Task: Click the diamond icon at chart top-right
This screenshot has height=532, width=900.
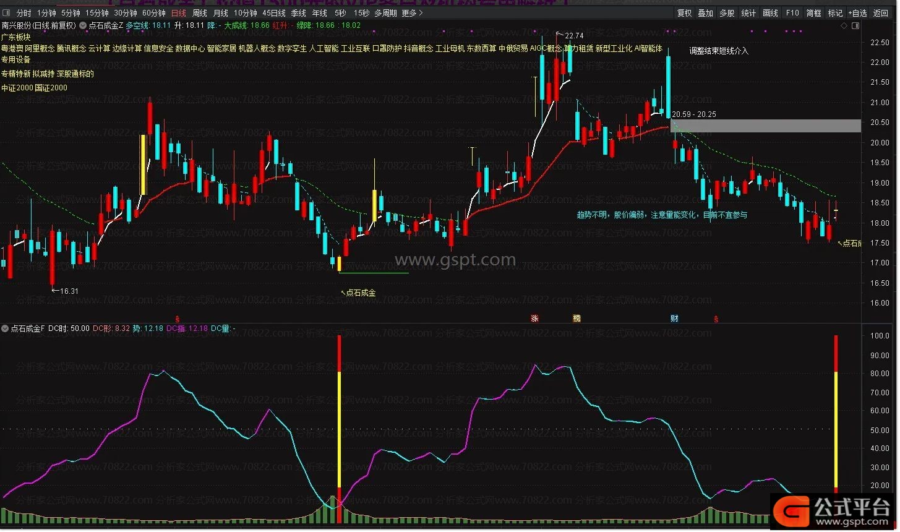Action: [844, 25]
